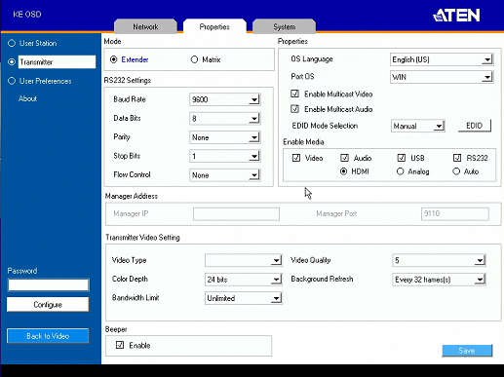Open the Video Quality dropdown
The image size is (504, 377).
click(x=439, y=260)
